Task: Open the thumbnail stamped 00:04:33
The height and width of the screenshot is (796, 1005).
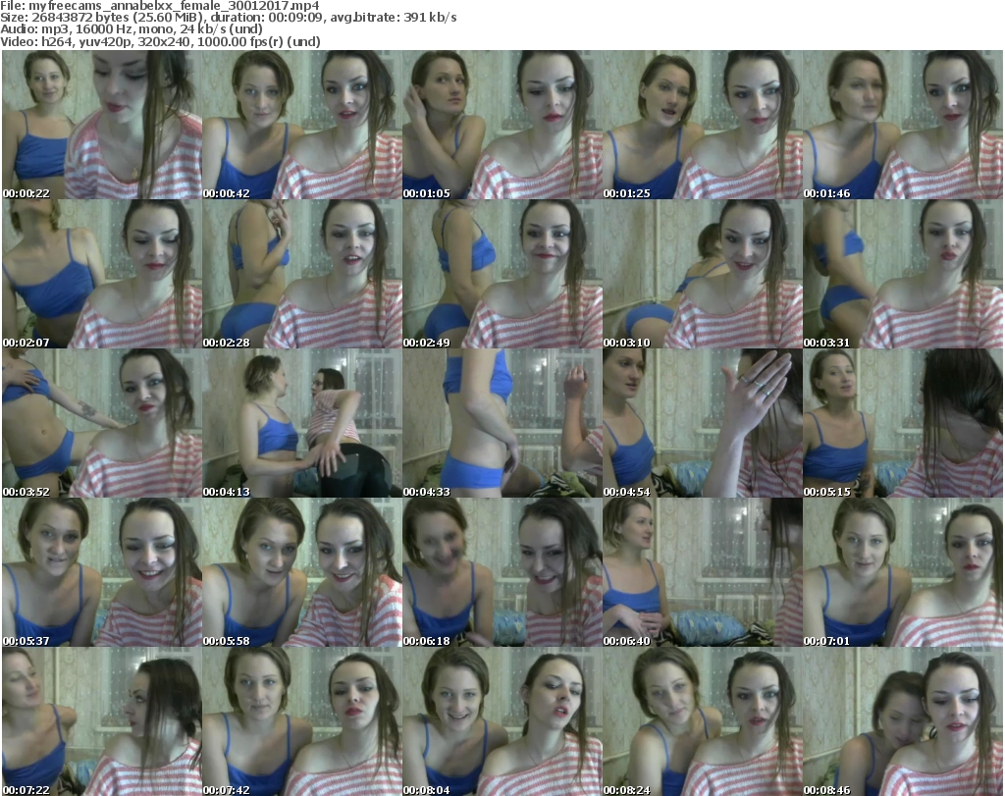Action: click(502, 423)
